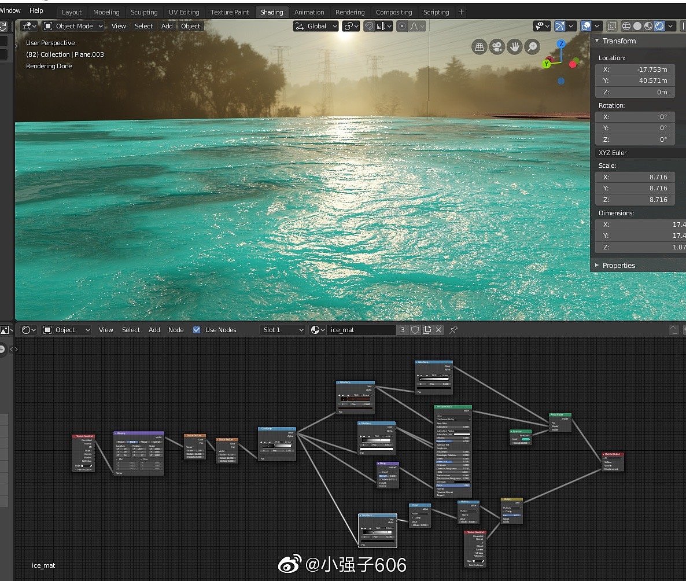Image resolution: width=686 pixels, height=581 pixels.
Task: Select the Rendered viewport shading icon
Action: (x=659, y=25)
